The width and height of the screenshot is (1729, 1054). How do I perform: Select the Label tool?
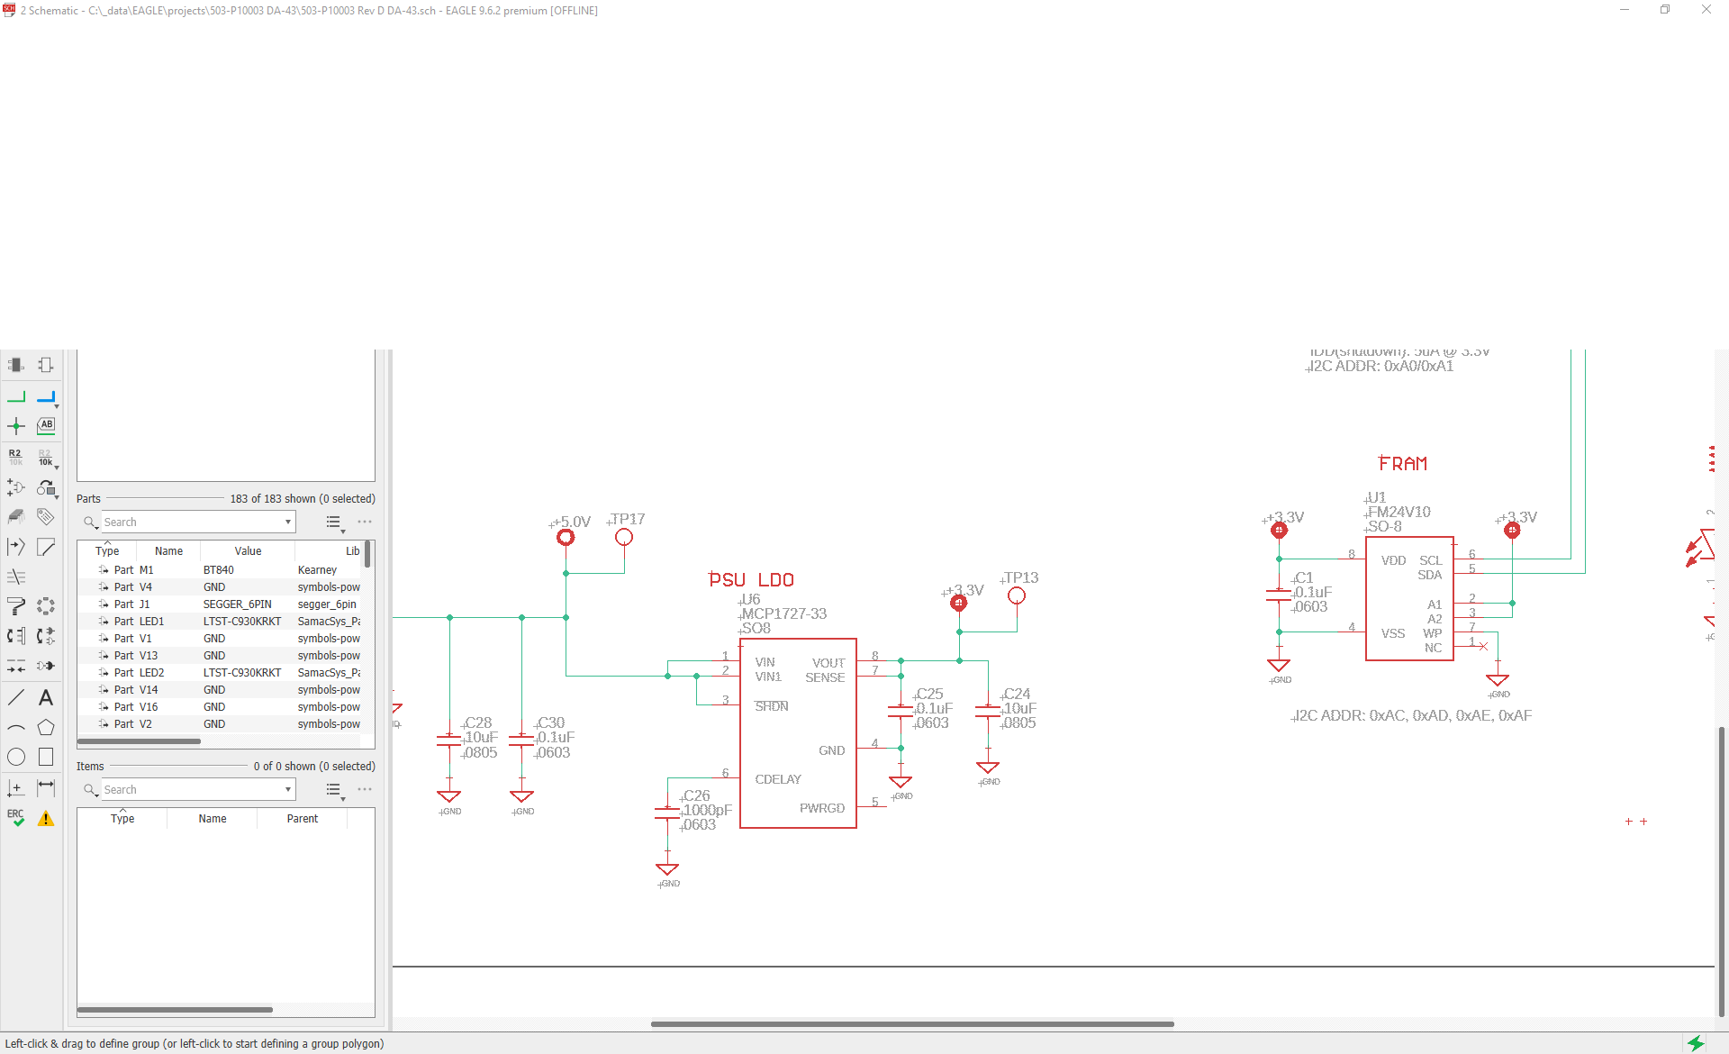[46, 426]
